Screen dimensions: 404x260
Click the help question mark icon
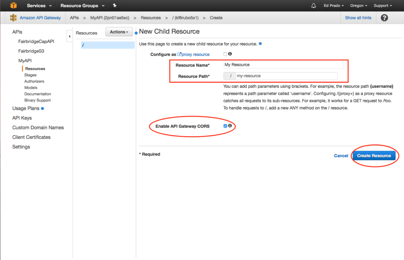pyautogui.click(x=384, y=18)
